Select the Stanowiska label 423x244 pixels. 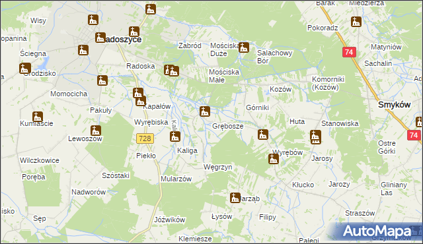(340, 123)
